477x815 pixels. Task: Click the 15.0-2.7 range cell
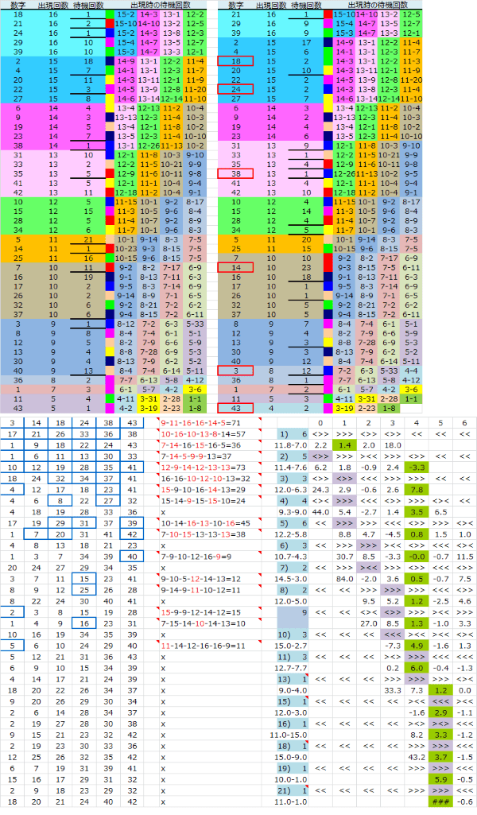point(293,646)
